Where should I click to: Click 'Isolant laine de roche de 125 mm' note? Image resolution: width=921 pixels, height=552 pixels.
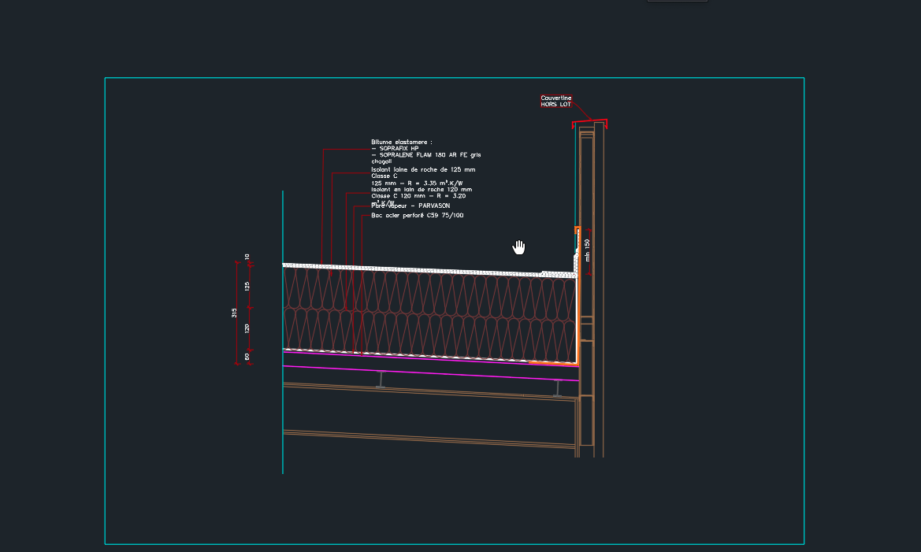click(x=423, y=169)
